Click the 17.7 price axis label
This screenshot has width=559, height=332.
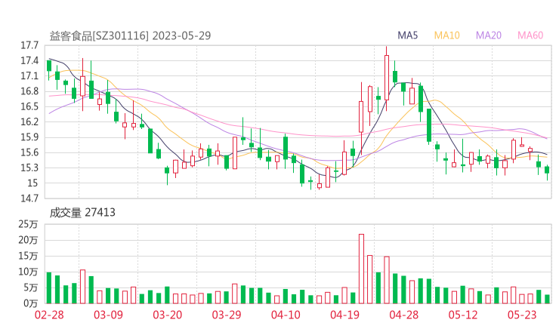click(x=29, y=45)
